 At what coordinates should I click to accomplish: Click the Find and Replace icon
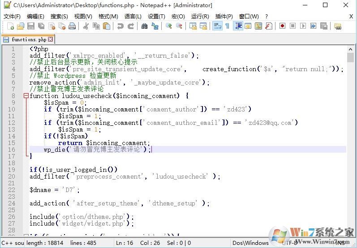155,26
